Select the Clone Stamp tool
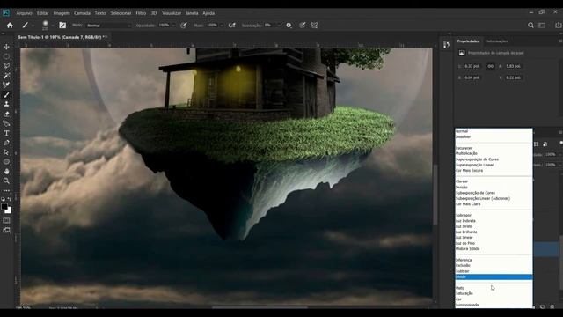Screen dimensions: 563x317 pyautogui.click(x=6, y=104)
